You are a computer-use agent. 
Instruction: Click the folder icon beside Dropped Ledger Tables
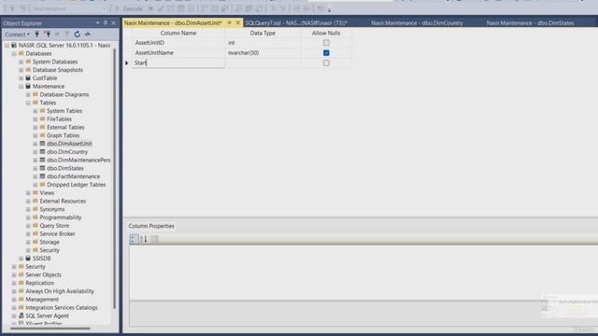pyautogui.click(x=42, y=185)
